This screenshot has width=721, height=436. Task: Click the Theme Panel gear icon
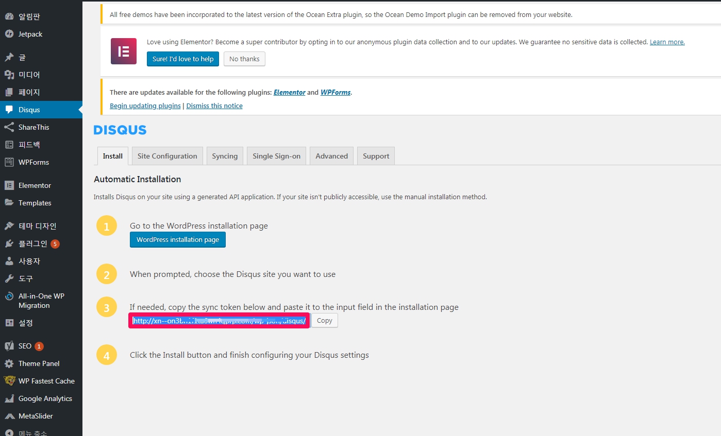pos(9,363)
